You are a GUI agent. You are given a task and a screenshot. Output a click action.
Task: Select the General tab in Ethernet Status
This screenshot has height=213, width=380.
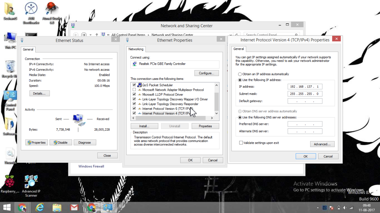[x=28, y=49]
